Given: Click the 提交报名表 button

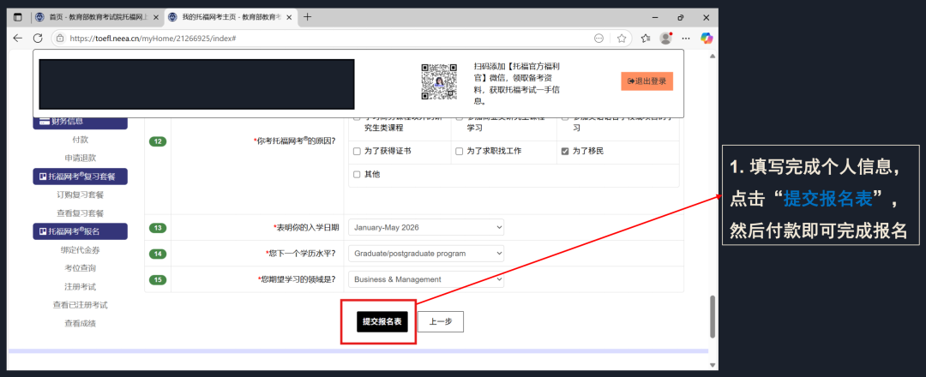Looking at the screenshot, I should tap(382, 321).
